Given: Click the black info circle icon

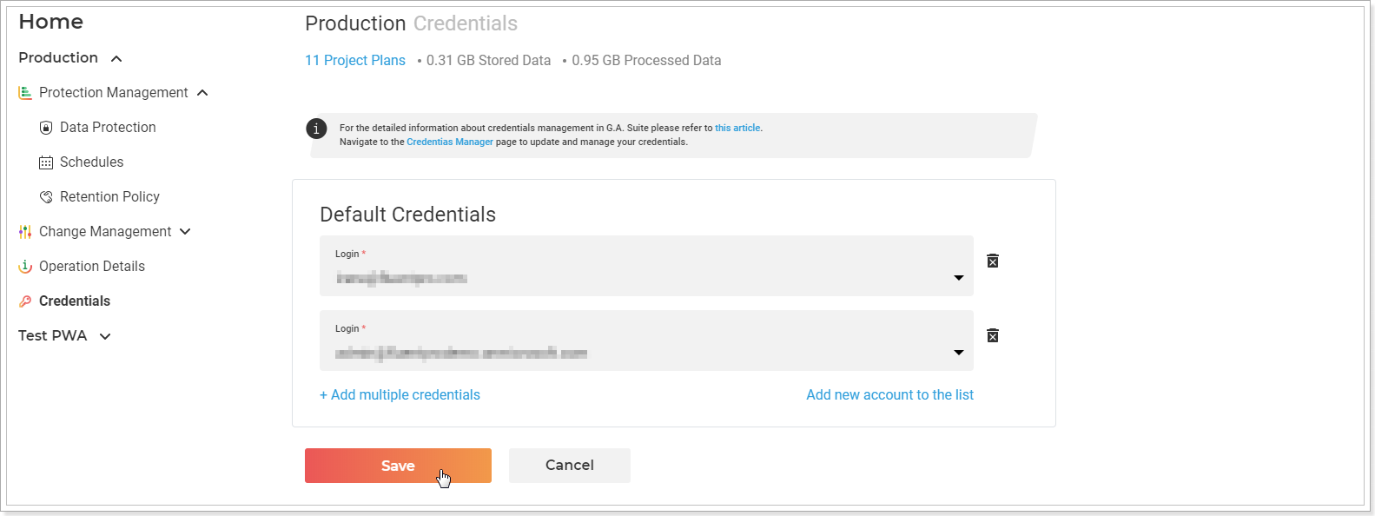Looking at the screenshot, I should [316, 129].
